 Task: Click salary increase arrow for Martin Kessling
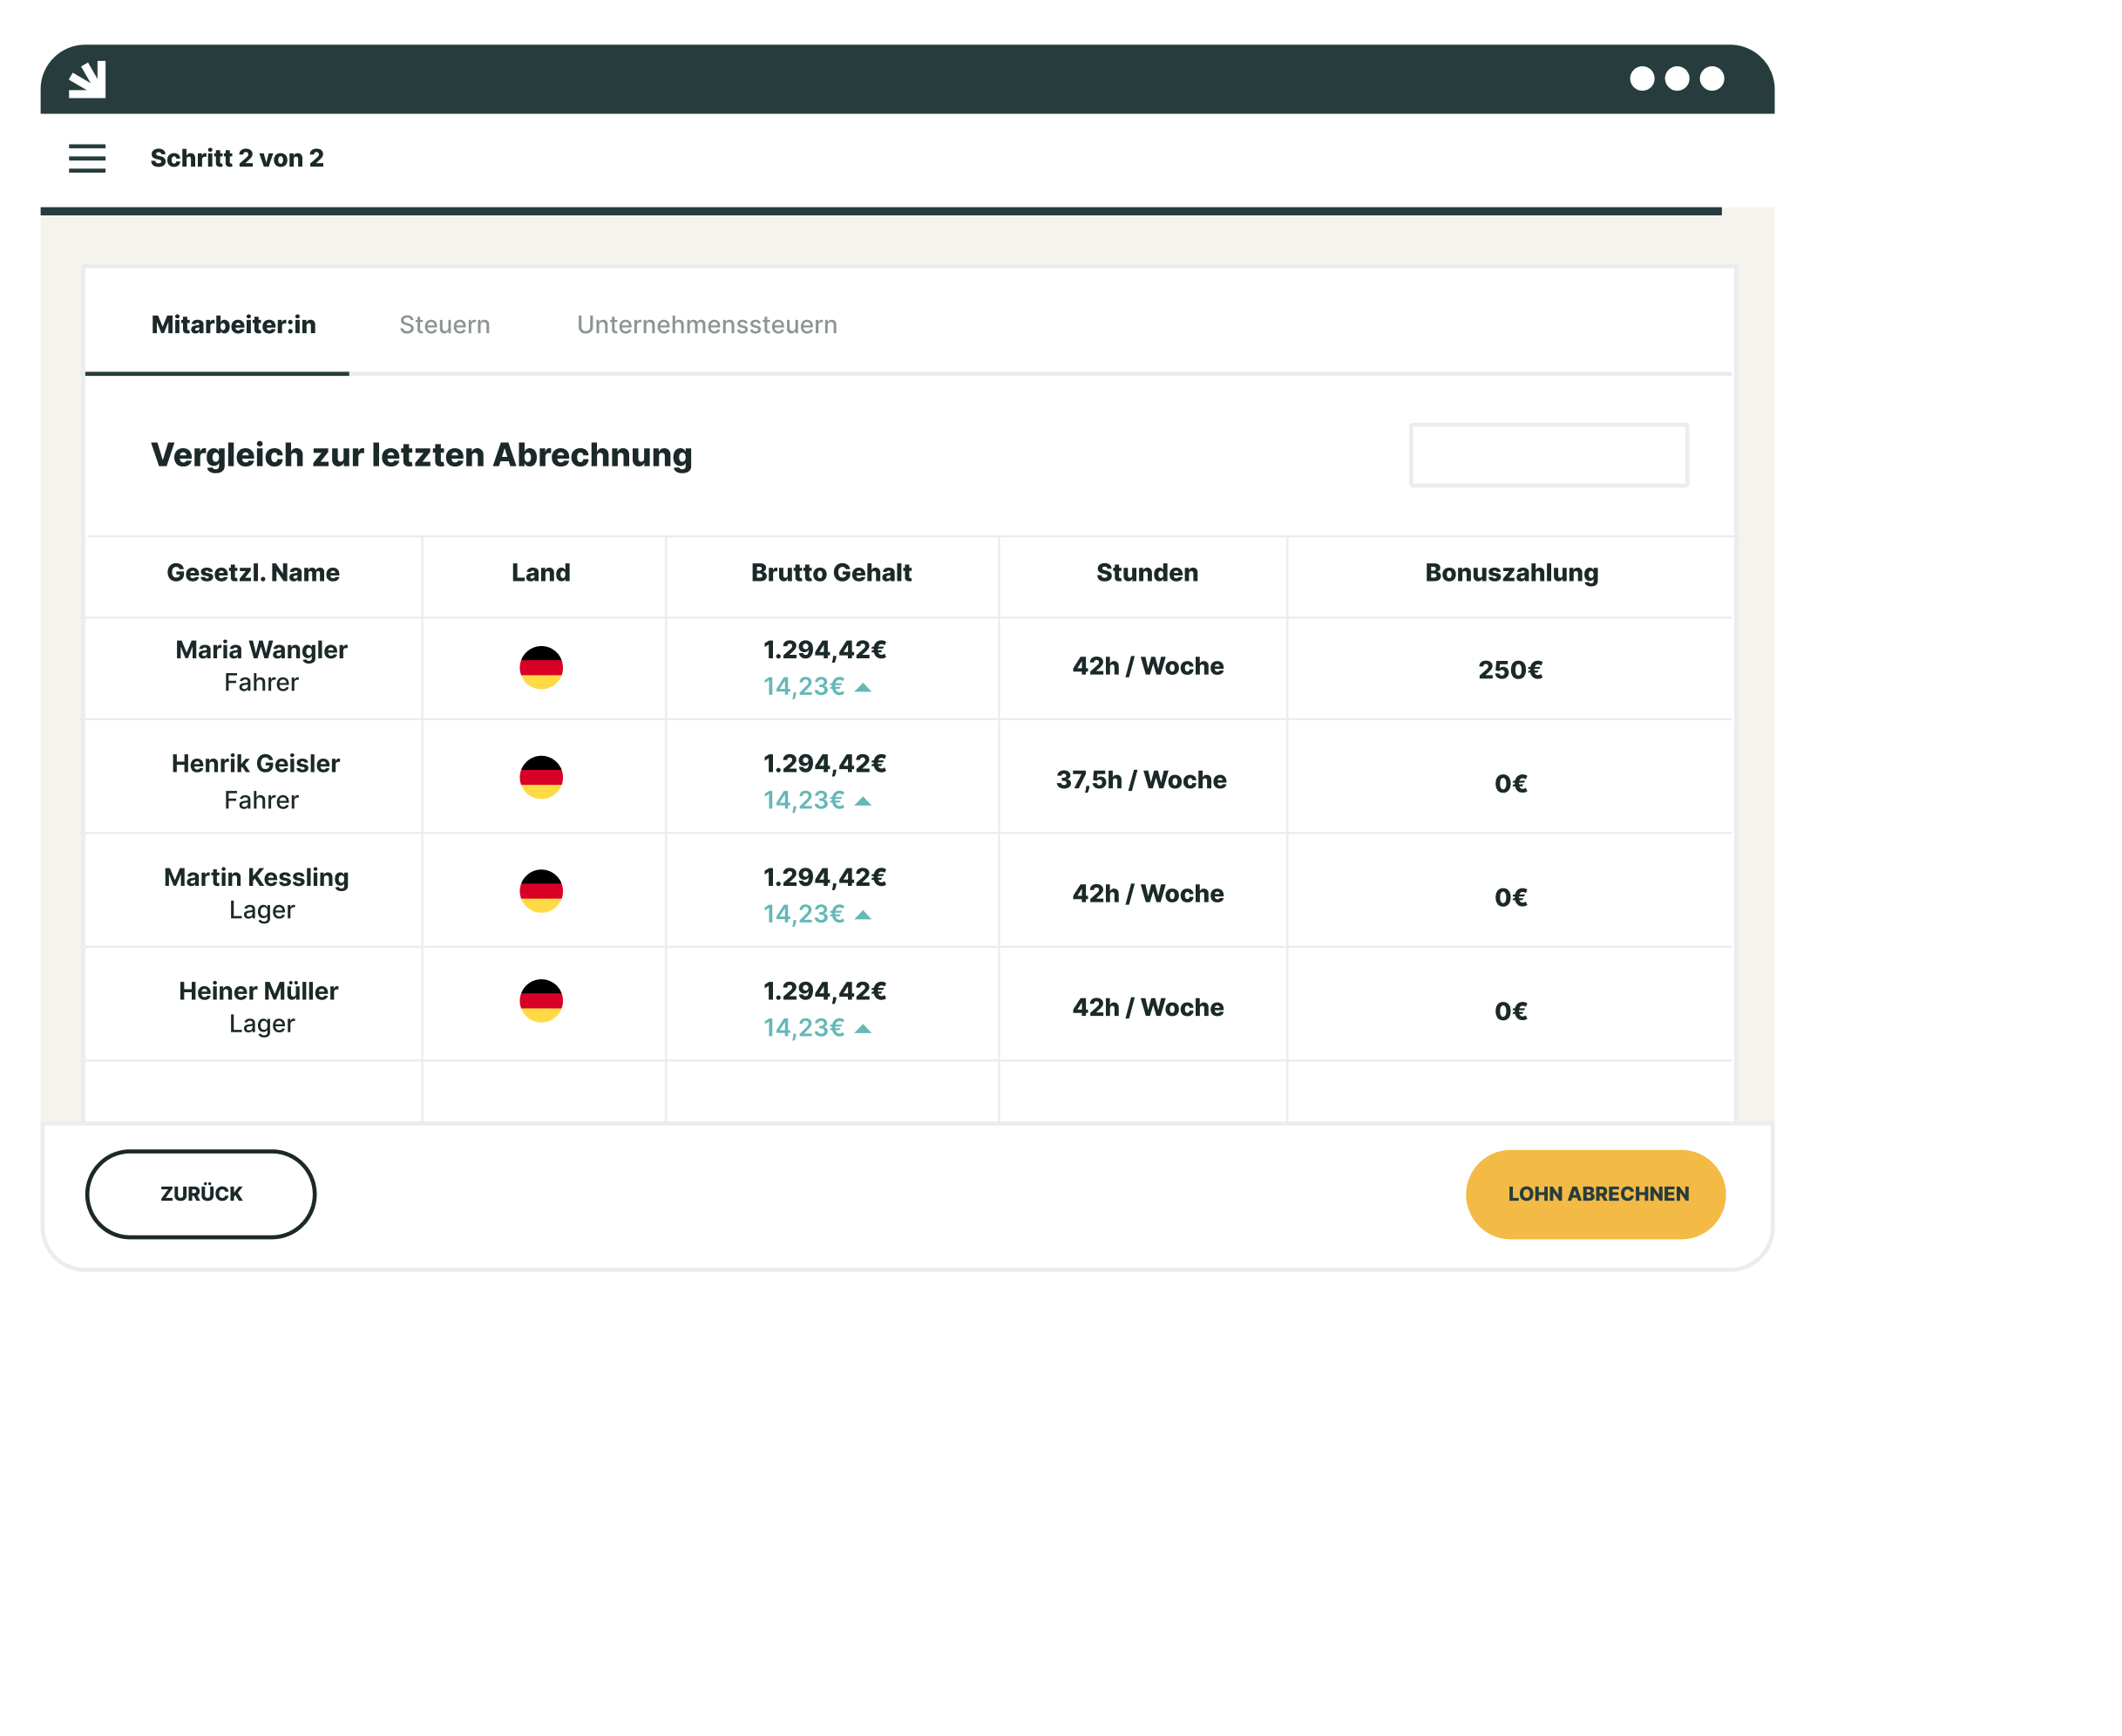tap(864, 915)
